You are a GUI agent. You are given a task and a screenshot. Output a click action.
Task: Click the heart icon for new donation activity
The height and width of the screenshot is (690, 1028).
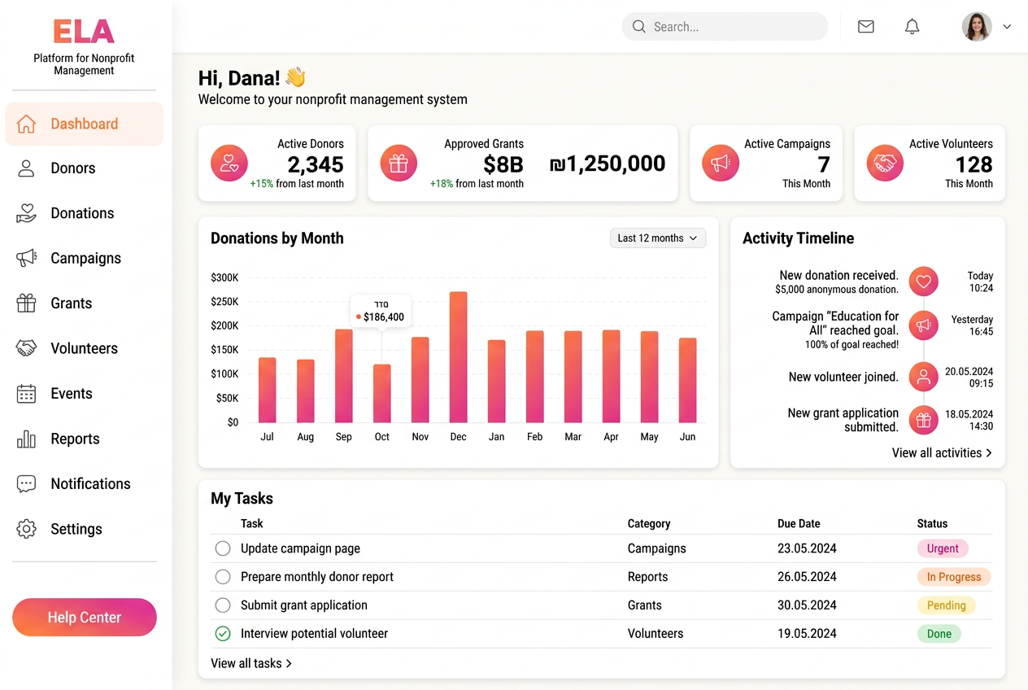pos(923,282)
